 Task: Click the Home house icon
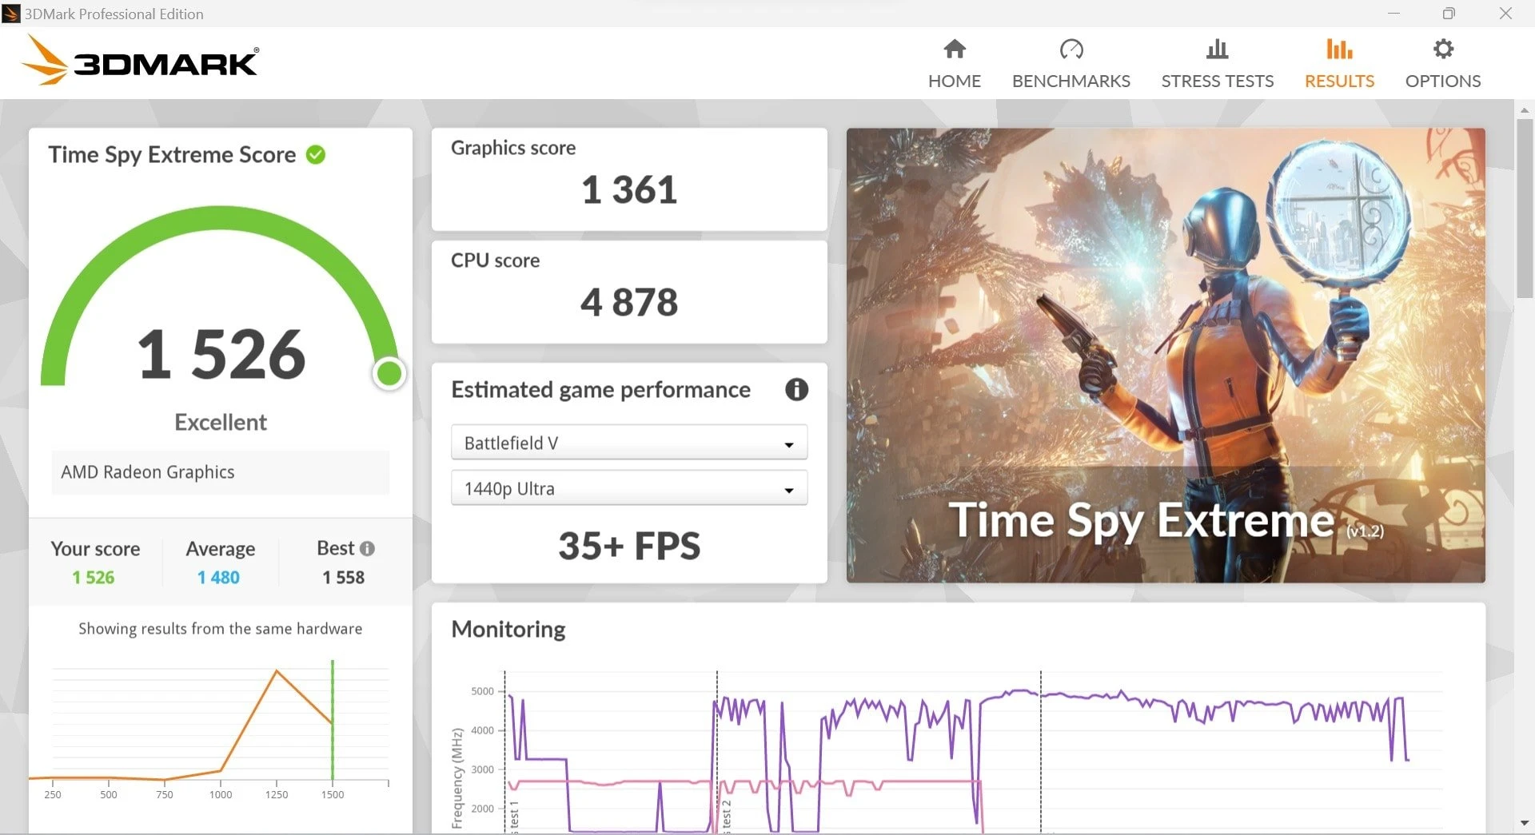coord(955,50)
